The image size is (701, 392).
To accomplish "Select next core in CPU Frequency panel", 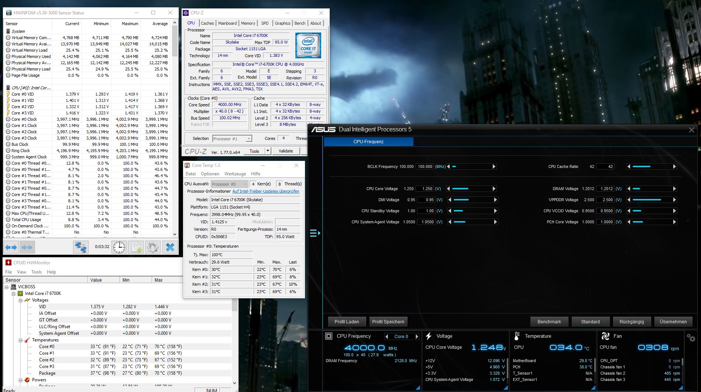I will click(417, 337).
